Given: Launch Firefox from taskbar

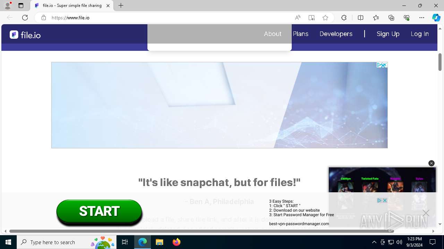Looking at the screenshot, I should click(176, 242).
